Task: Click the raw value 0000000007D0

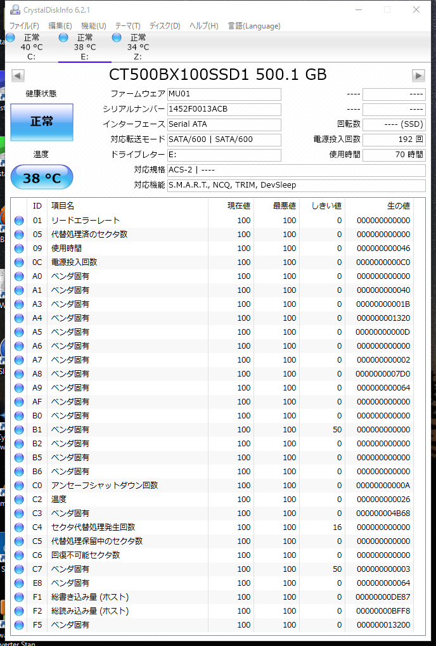Action: pos(383,374)
